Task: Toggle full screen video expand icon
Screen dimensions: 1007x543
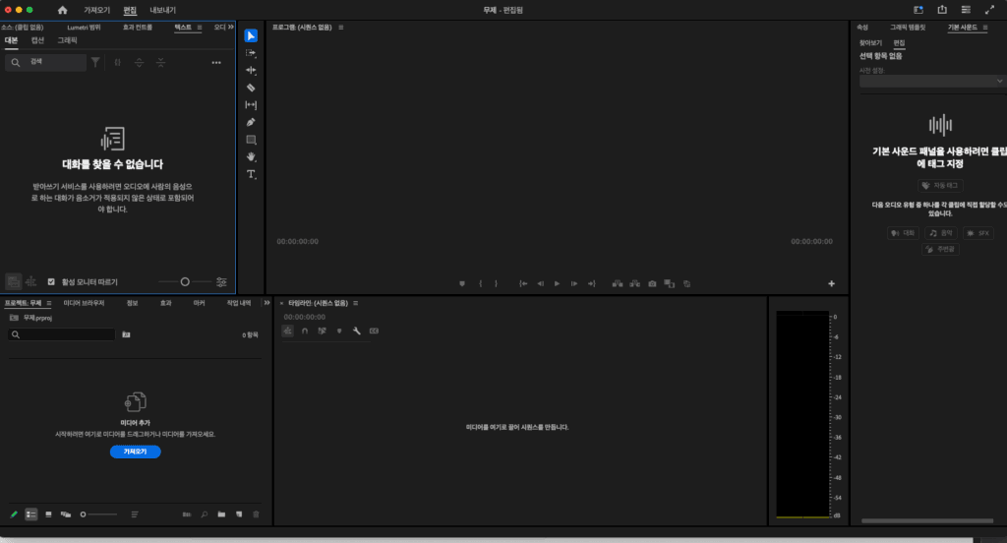Action: pos(989,10)
